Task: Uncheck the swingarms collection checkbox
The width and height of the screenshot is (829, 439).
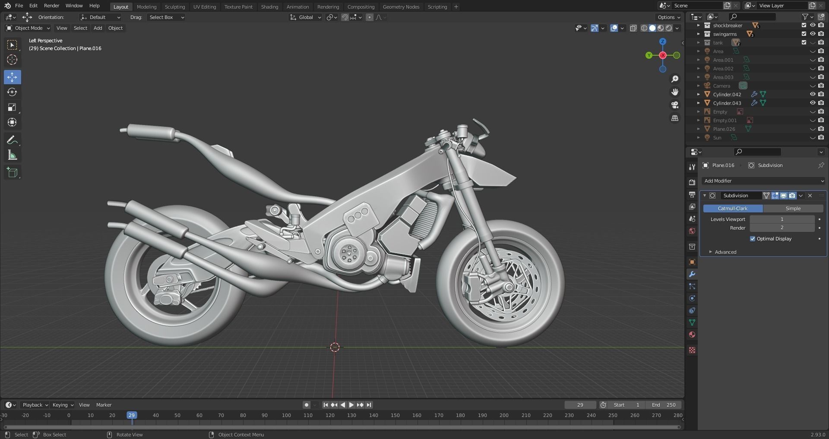Action: pyautogui.click(x=804, y=34)
